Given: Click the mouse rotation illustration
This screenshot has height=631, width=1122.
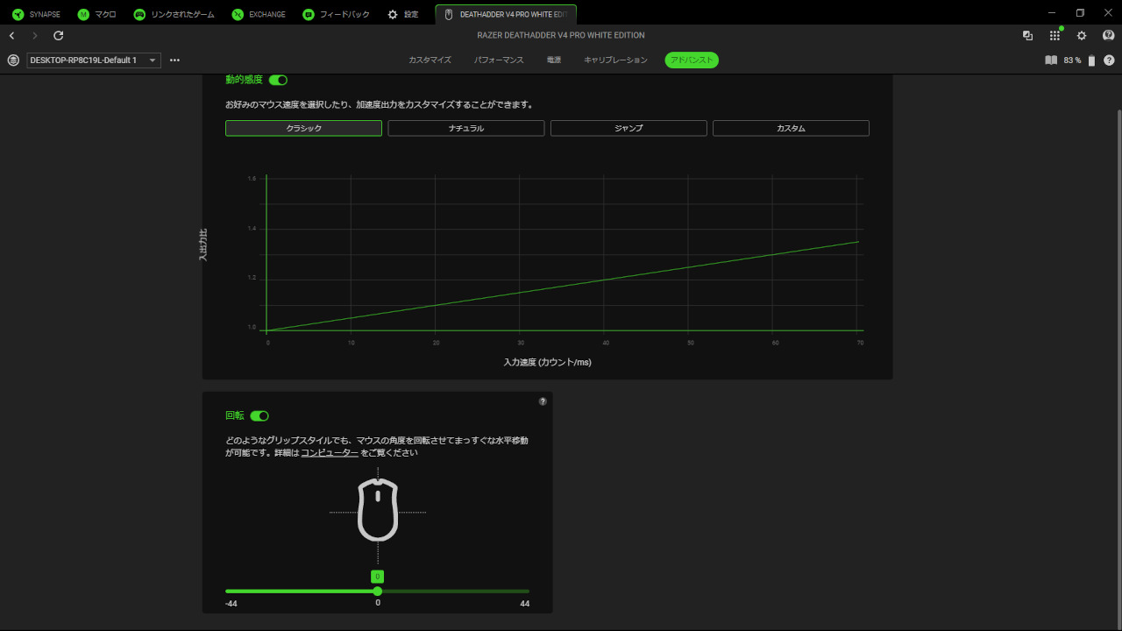Looking at the screenshot, I should tap(378, 510).
